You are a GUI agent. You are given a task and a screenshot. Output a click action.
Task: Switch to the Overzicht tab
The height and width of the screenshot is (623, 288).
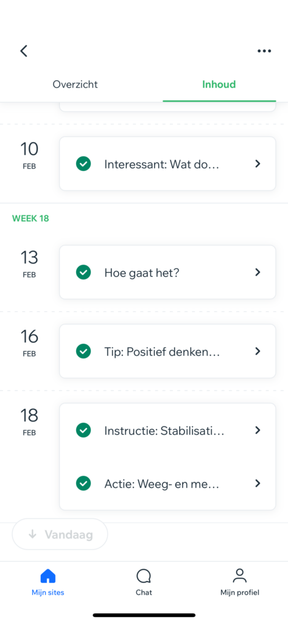pos(75,84)
